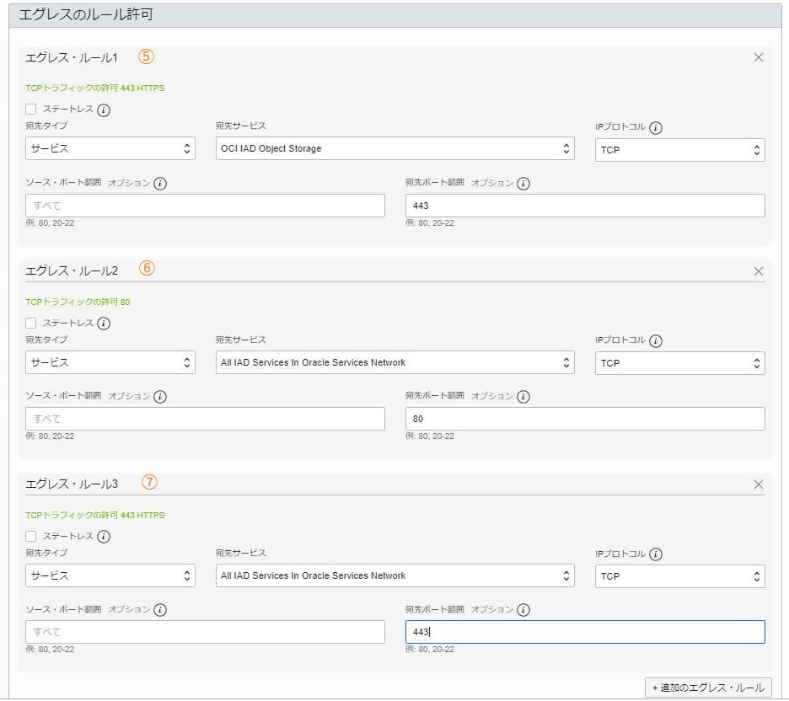Image resolution: width=789 pixels, height=701 pixels.
Task: Open IP Protocol info icon in Rule 2
Action: [x=656, y=341]
